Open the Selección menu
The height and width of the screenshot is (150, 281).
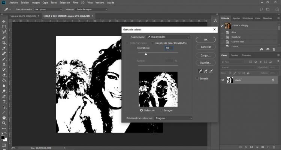click(x=65, y=3)
